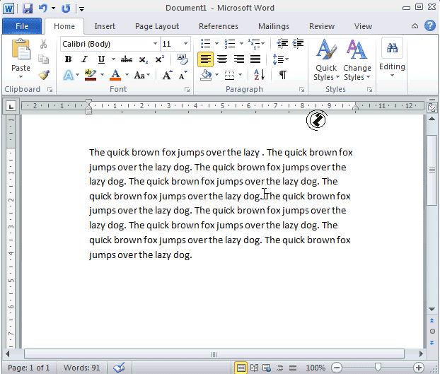Apply strikethrough formatting to text
This screenshot has width=440, height=374.
click(127, 59)
